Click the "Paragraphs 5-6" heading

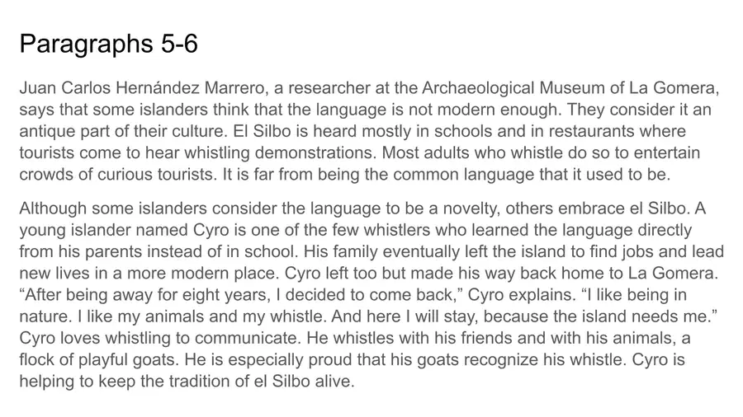point(108,44)
